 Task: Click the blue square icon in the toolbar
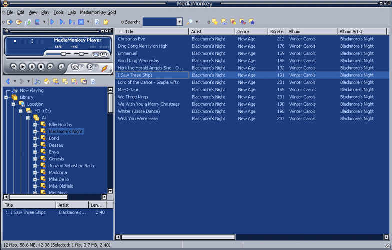(81, 22)
